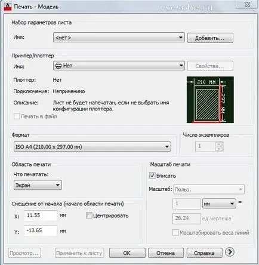259x265 pixels.
Task: Click the drawing units field showing 26.24
Action: [187, 218]
